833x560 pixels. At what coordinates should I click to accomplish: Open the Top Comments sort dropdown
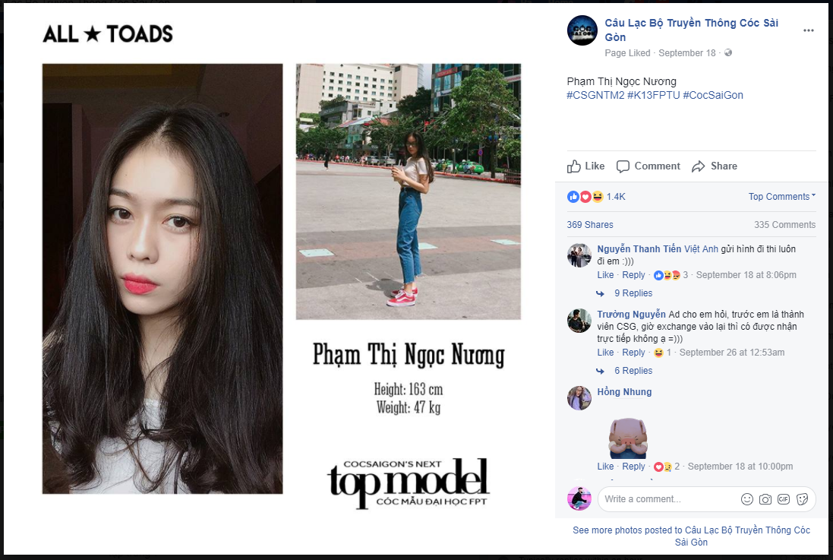[x=781, y=197]
